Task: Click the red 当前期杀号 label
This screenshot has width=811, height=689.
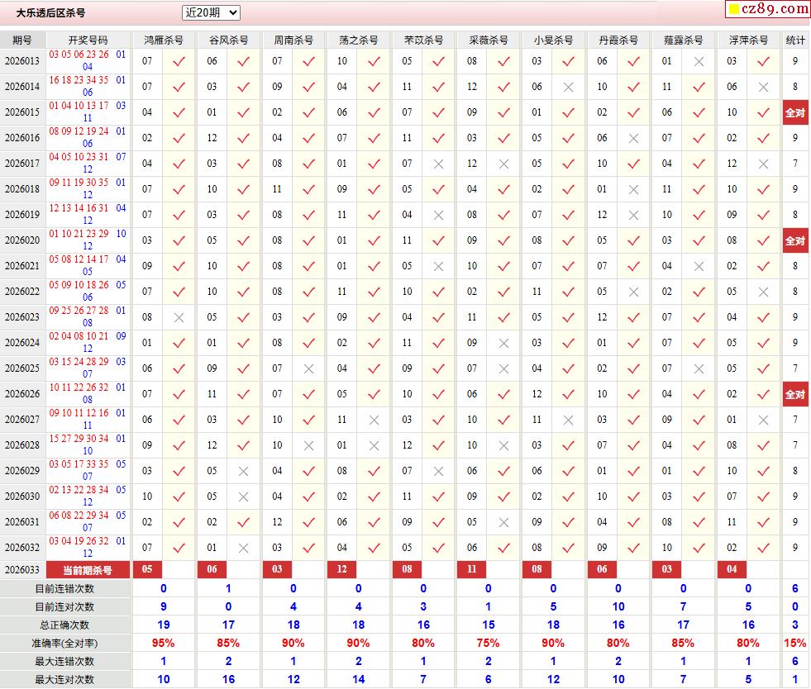Action: click(88, 569)
